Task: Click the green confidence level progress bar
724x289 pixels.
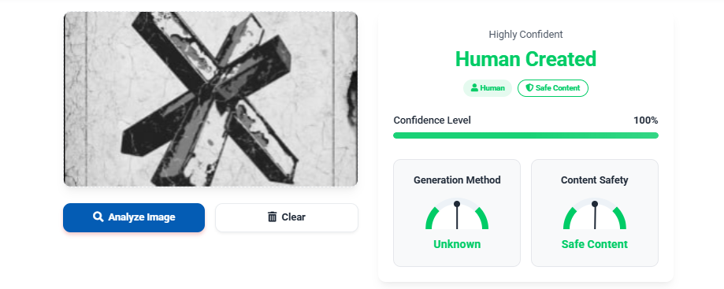Action: tap(525, 135)
